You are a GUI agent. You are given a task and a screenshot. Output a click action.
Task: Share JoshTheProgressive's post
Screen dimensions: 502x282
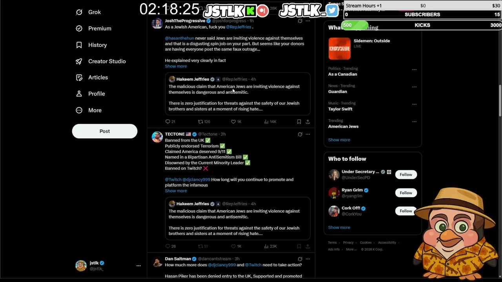[x=308, y=122]
